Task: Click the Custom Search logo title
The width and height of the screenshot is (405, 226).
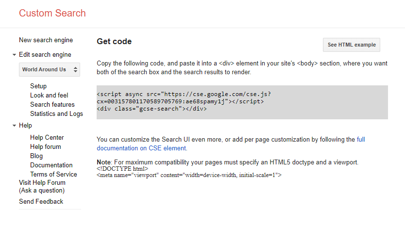Action: click(x=52, y=13)
